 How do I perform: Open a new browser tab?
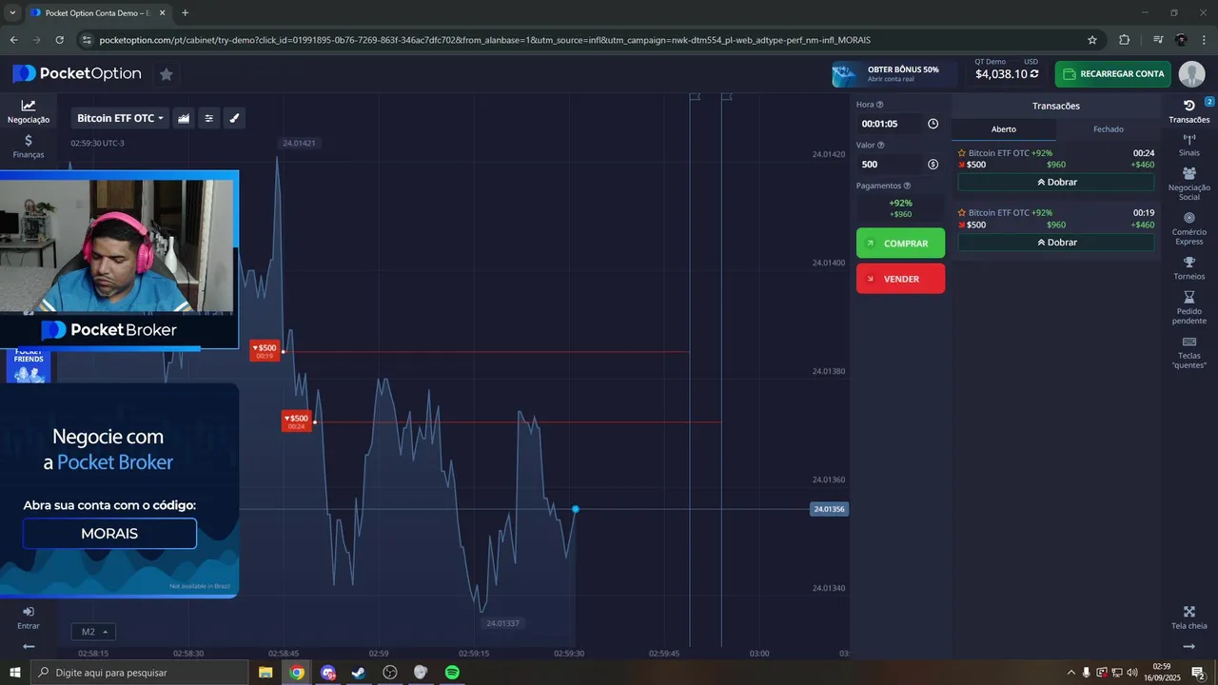[185, 13]
